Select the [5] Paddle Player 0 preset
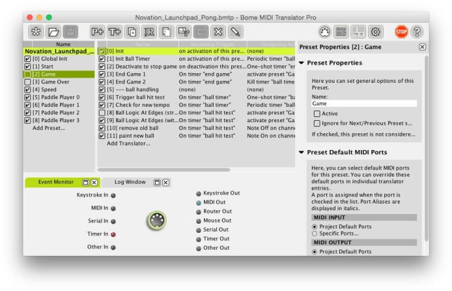 click(59, 97)
